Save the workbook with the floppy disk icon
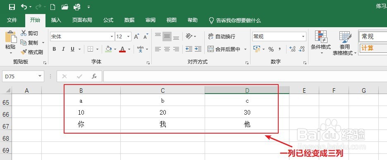 (x=12, y=7)
